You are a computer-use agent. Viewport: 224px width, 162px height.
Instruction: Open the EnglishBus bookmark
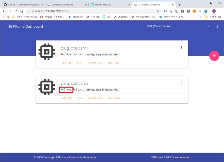coord(121,17)
